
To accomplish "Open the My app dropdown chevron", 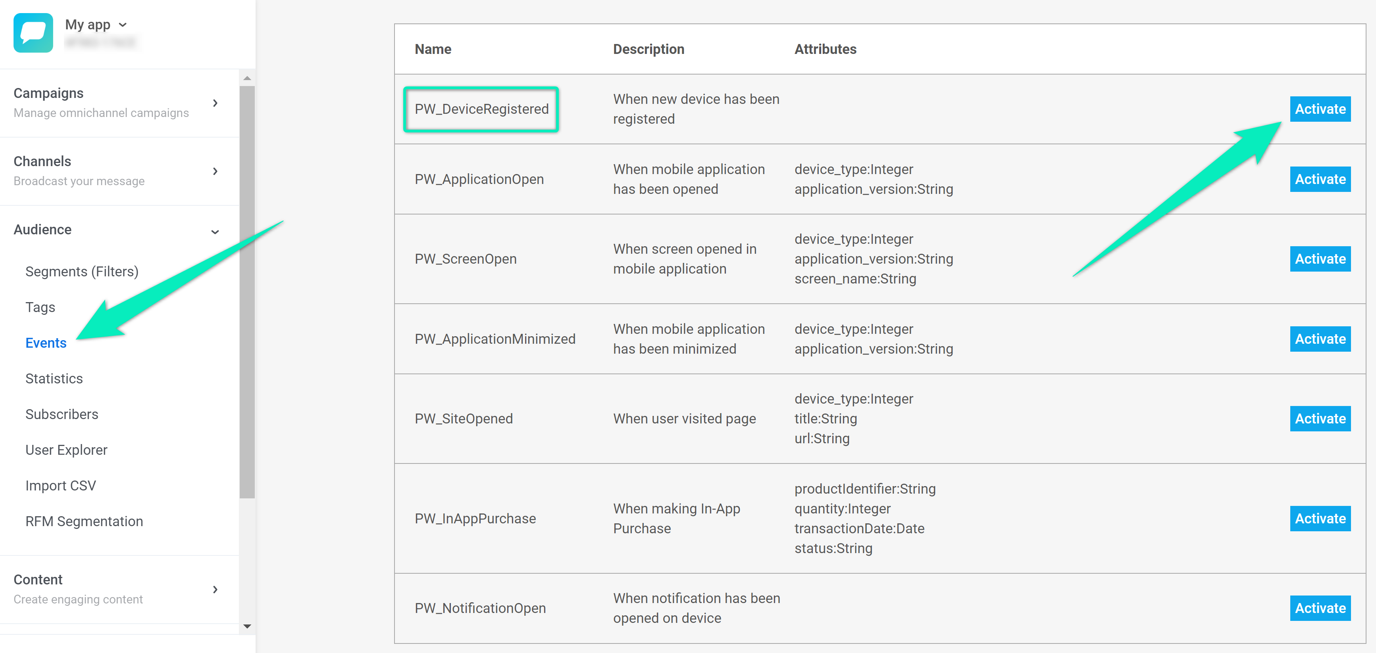I will pos(123,25).
